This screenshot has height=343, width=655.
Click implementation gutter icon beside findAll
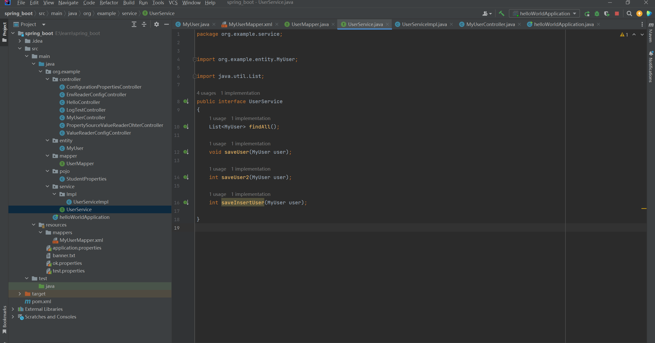coord(186,126)
